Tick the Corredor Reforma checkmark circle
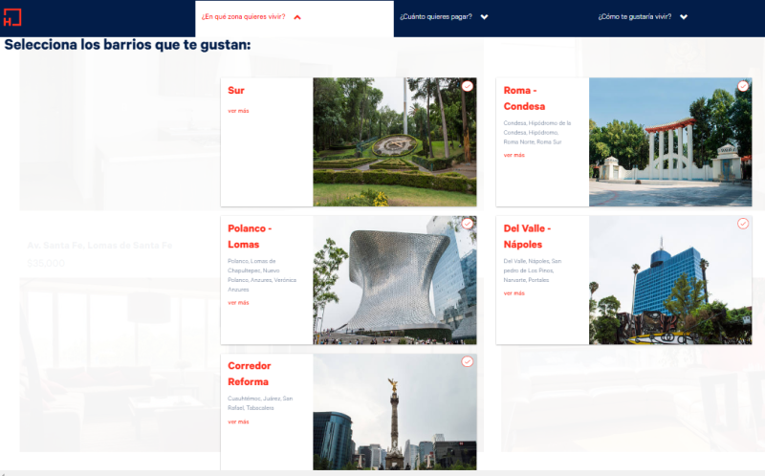Image resolution: width=765 pixels, height=476 pixels. click(467, 362)
